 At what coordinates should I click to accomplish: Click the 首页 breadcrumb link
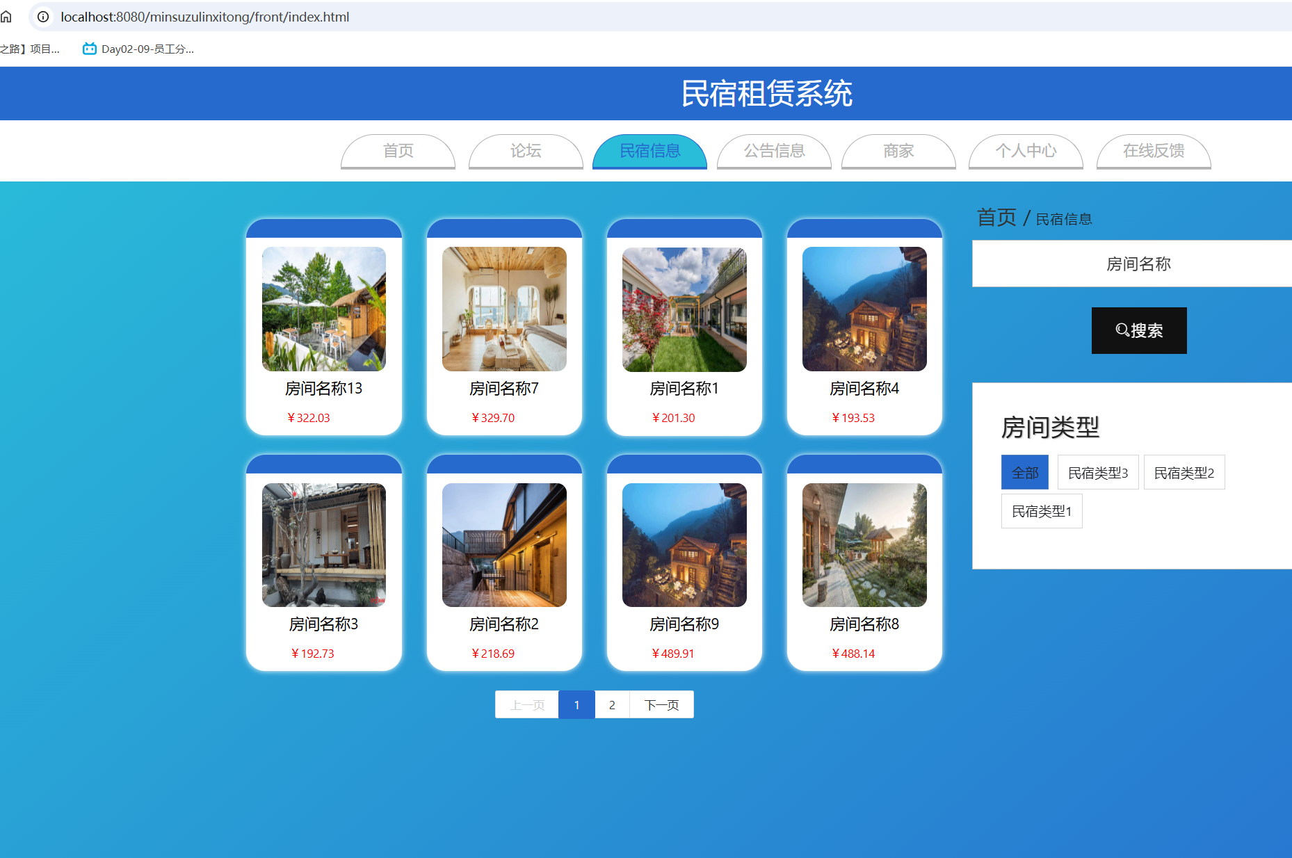(996, 218)
